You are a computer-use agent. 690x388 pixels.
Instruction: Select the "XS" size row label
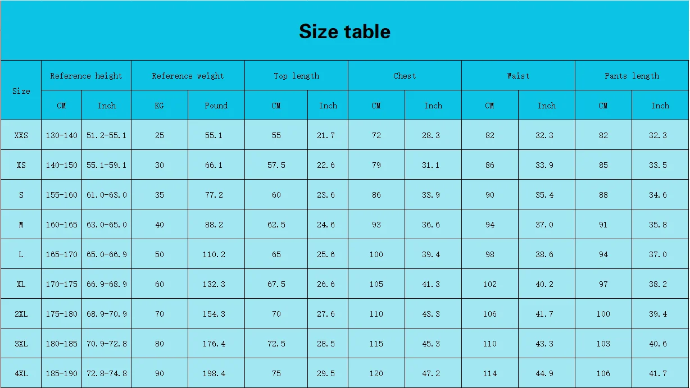click(21, 165)
